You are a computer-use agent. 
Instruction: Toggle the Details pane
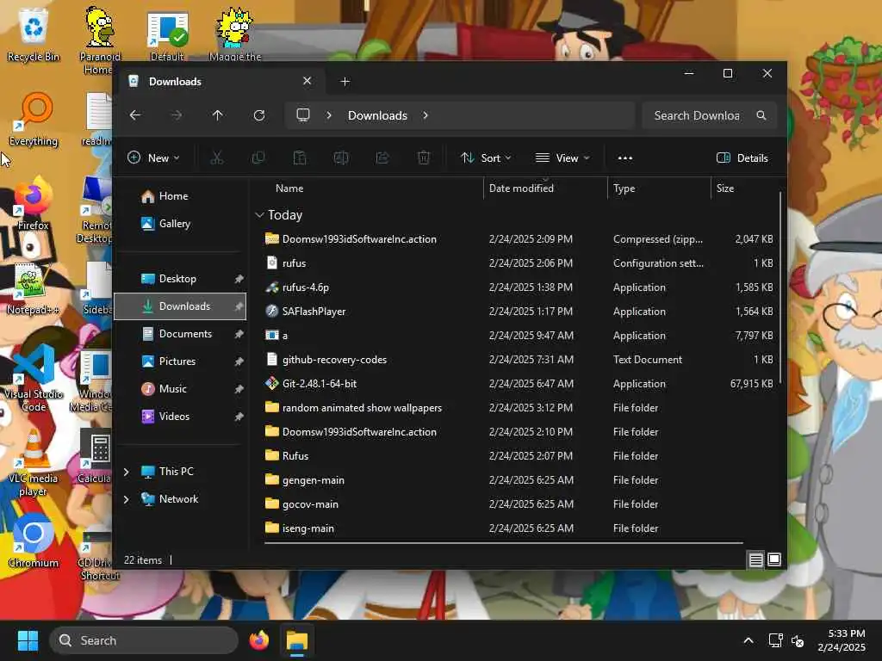742,158
